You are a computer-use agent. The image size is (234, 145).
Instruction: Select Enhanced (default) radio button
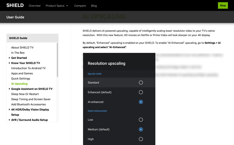[x=141, y=92]
